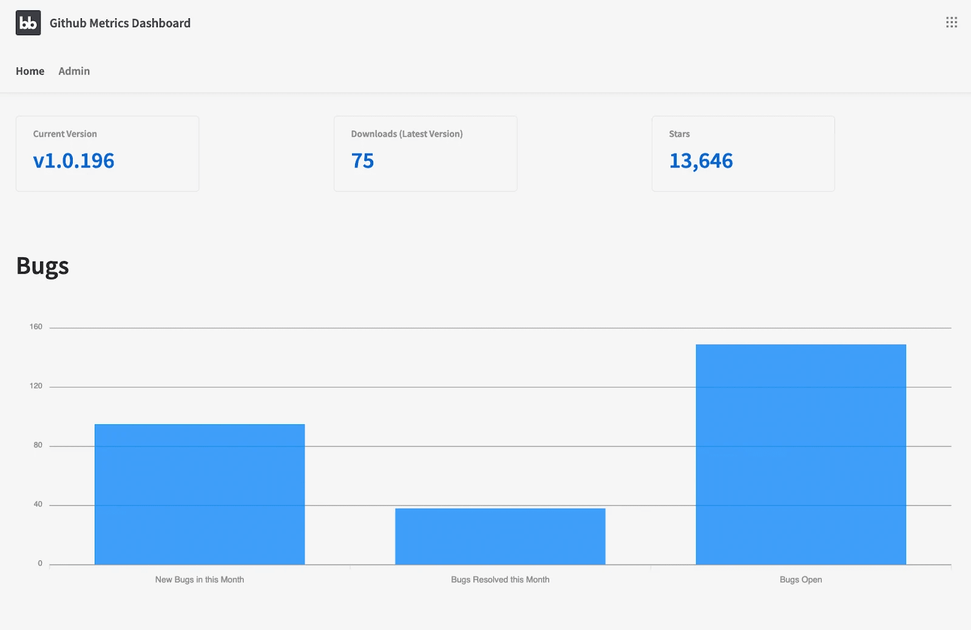Image resolution: width=971 pixels, height=630 pixels.
Task: Select the New Bugs in this Month bar
Action: (200, 494)
